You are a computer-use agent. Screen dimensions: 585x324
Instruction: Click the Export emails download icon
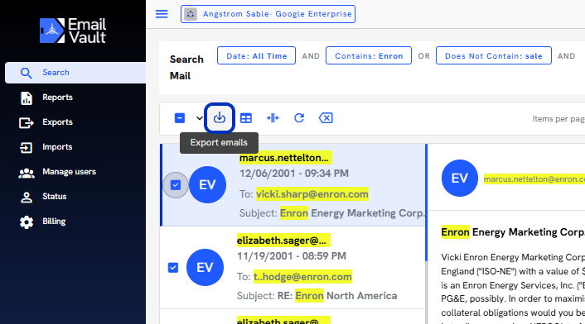220,118
